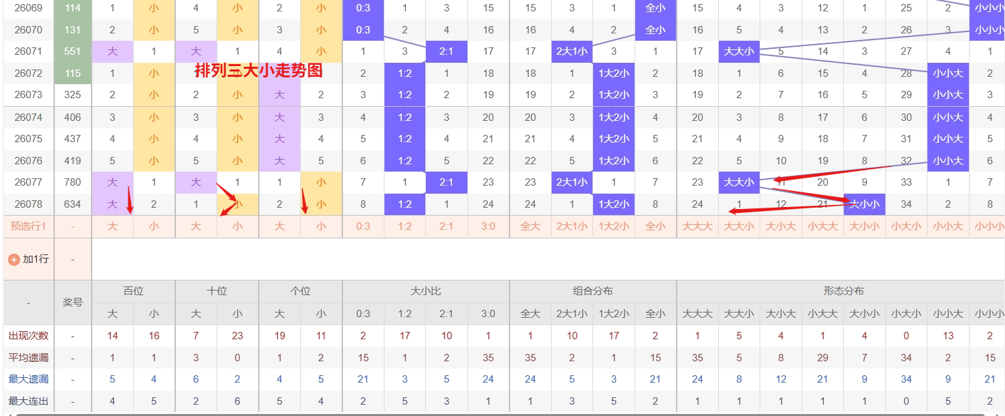Toggle 小 for 十位 in the prediction row
This screenshot has width=1005, height=416.
(237, 226)
